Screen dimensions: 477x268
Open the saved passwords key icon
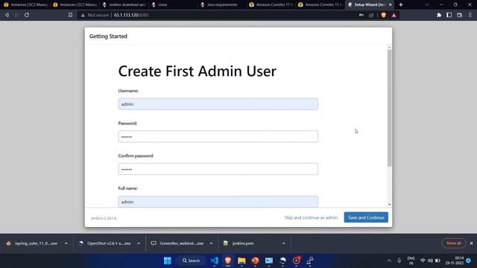[361, 15]
